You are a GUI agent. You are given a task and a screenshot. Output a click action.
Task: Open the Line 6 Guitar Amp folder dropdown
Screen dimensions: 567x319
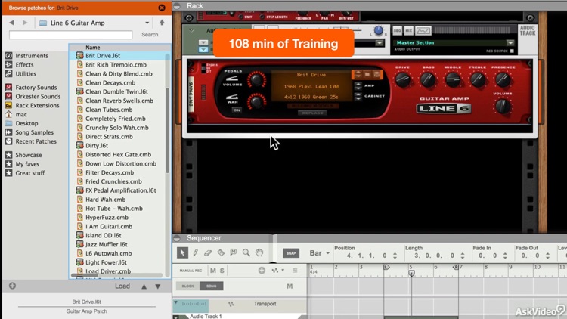click(x=147, y=23)
